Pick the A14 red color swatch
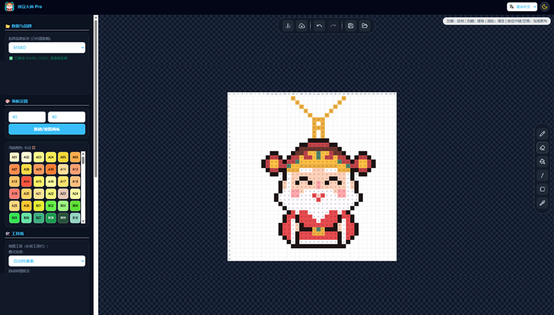This screenshot has height=315, width=554. (27, 181)
